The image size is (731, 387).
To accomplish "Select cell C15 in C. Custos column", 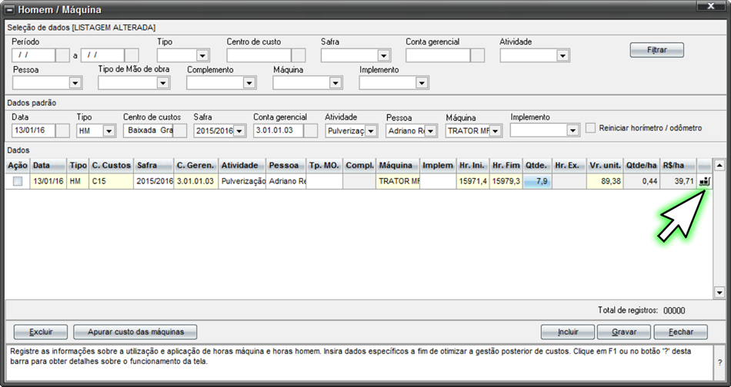I will click(x=112, y=181).
